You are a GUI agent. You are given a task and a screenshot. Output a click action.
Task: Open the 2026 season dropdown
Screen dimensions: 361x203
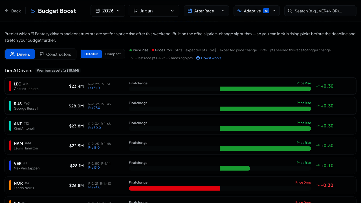click(108, 11)
